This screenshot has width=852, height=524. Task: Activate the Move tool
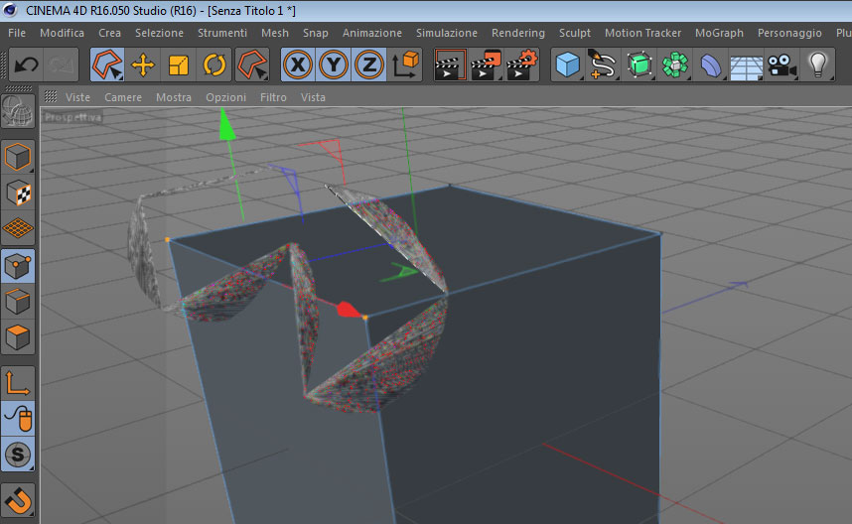143,65
